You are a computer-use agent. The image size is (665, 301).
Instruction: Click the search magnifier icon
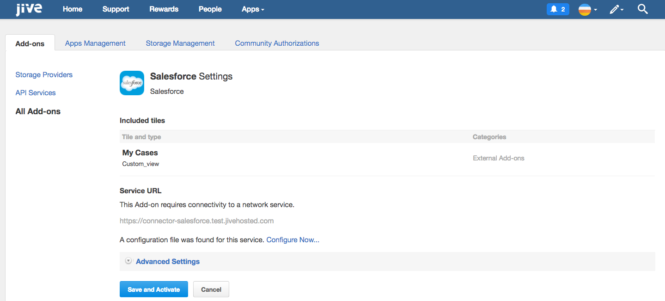643,9
